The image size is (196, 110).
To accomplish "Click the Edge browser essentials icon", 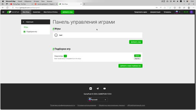I will click(170, 8).
